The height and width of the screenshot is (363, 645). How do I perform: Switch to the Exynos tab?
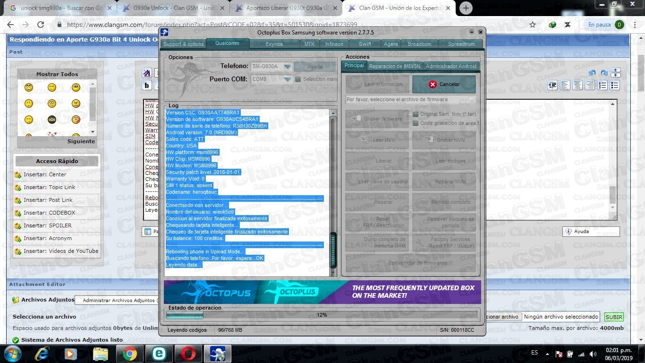tap(274, 44)
